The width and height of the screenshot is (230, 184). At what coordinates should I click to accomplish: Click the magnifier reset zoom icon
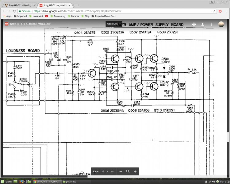point(128,171)
